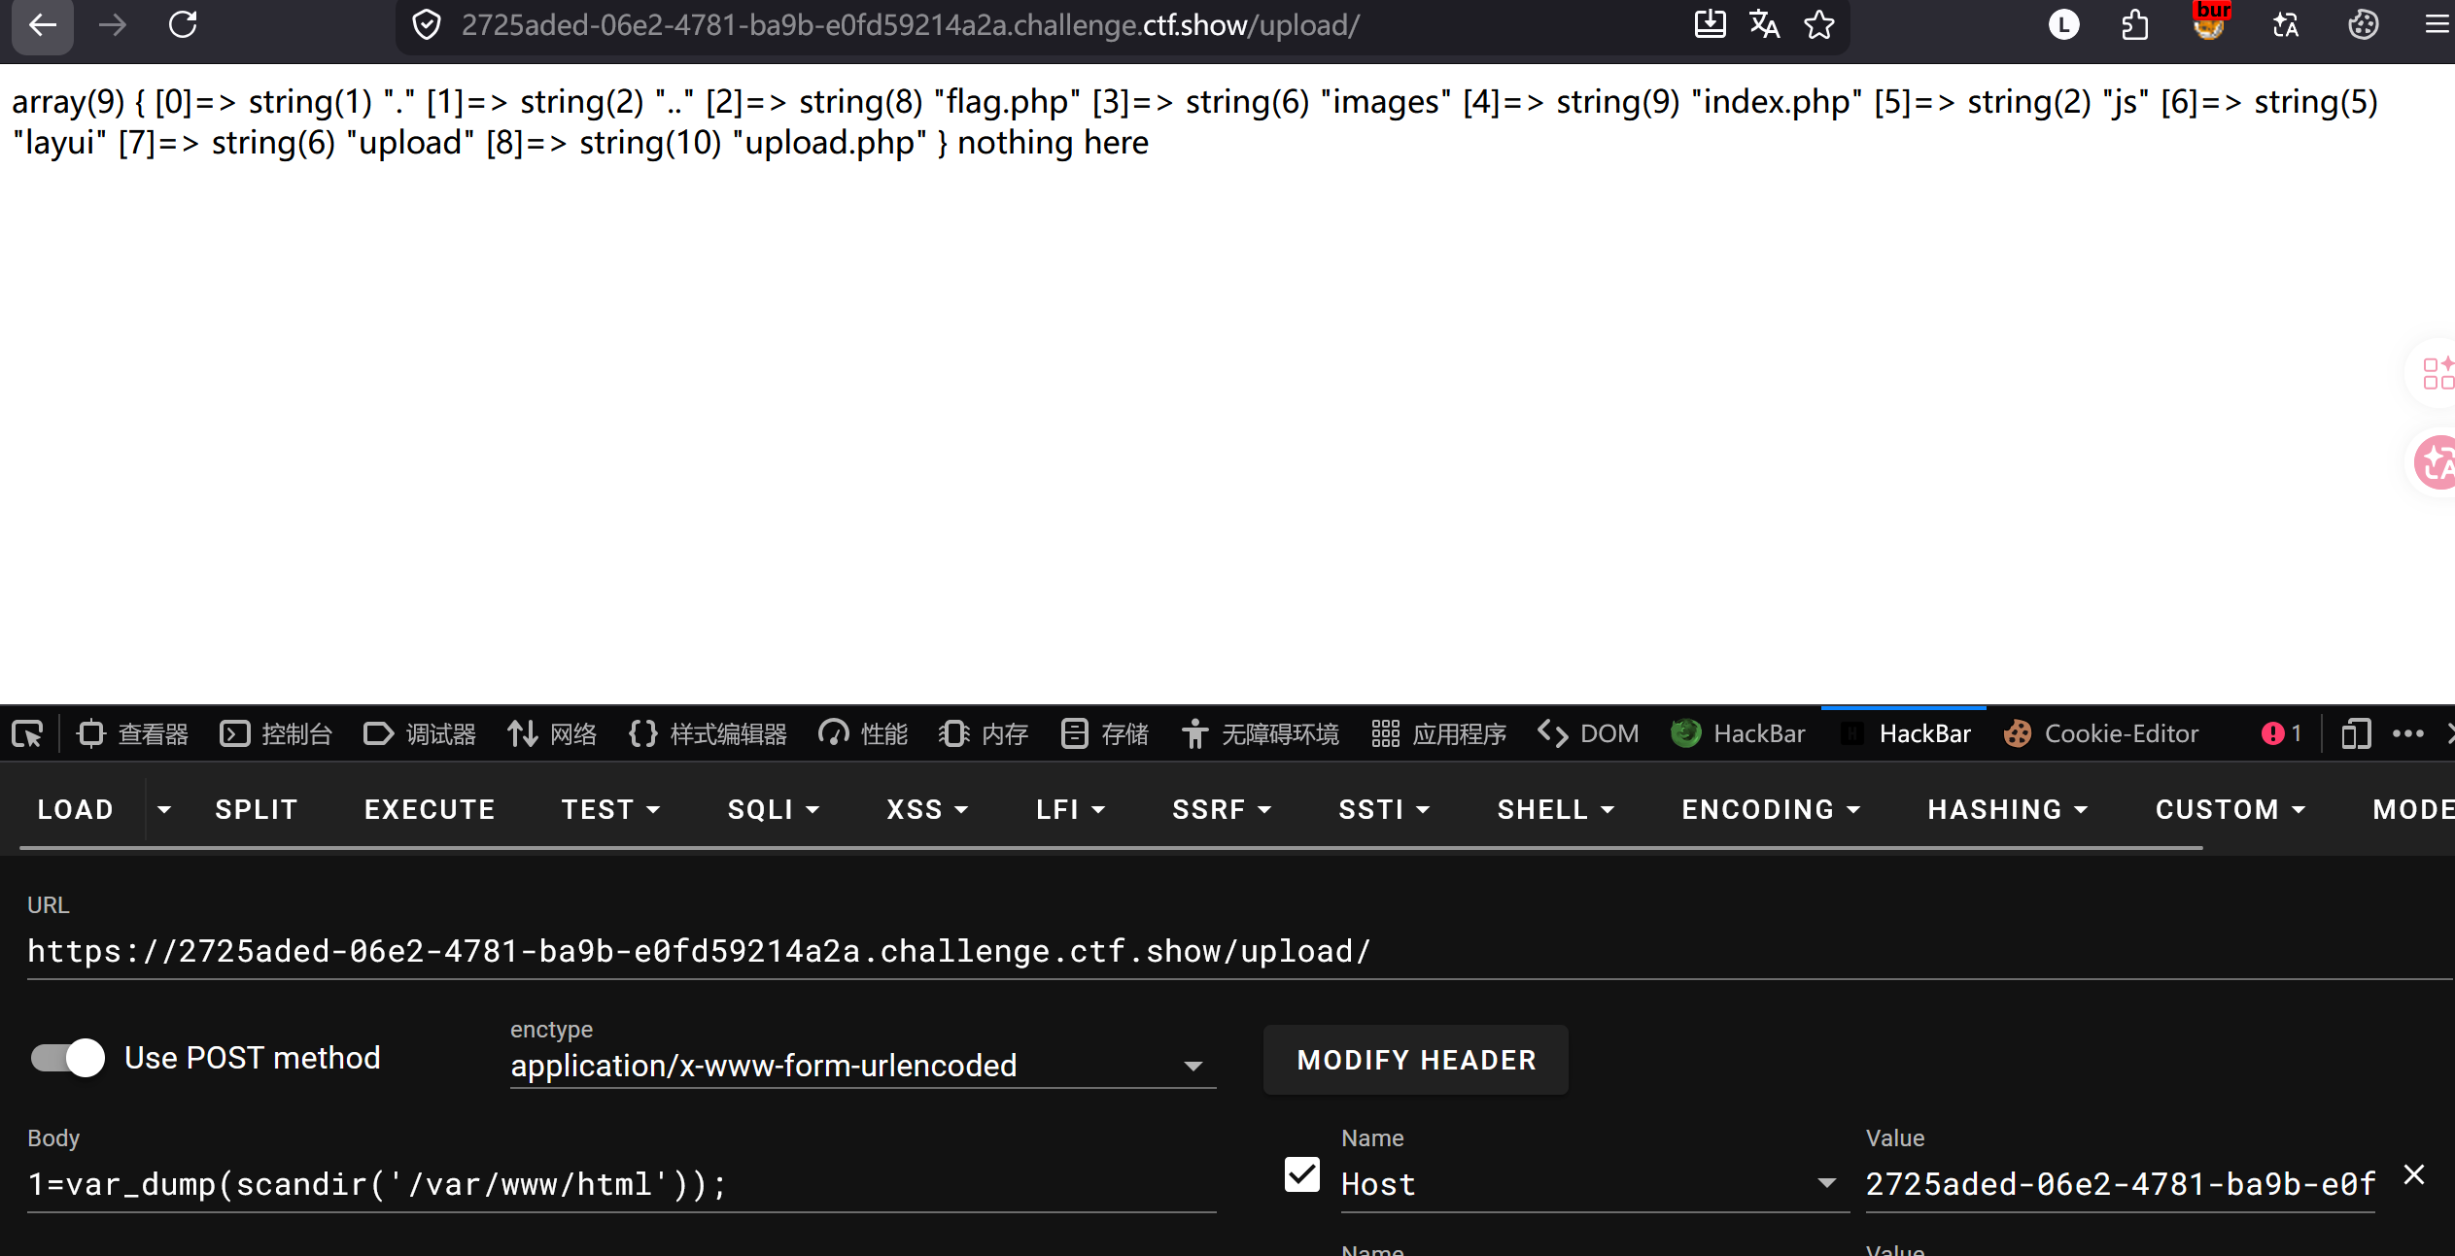Click the Body payload input field
The image size is (2455, 1256).
click(x=622, y=1184)
